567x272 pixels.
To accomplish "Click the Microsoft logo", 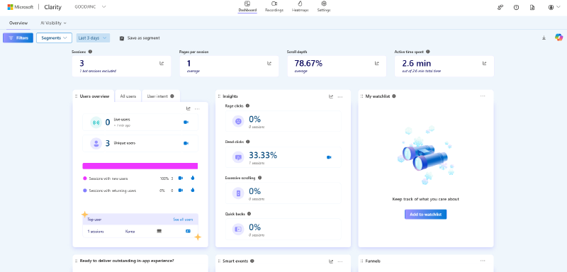I will 21,7.
